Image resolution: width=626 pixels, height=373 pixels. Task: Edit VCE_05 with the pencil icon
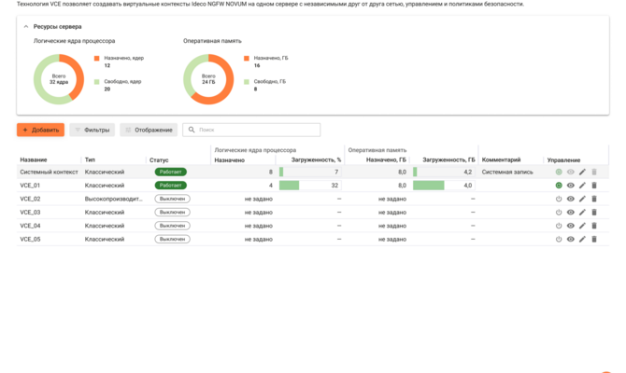tap(582, 239)
